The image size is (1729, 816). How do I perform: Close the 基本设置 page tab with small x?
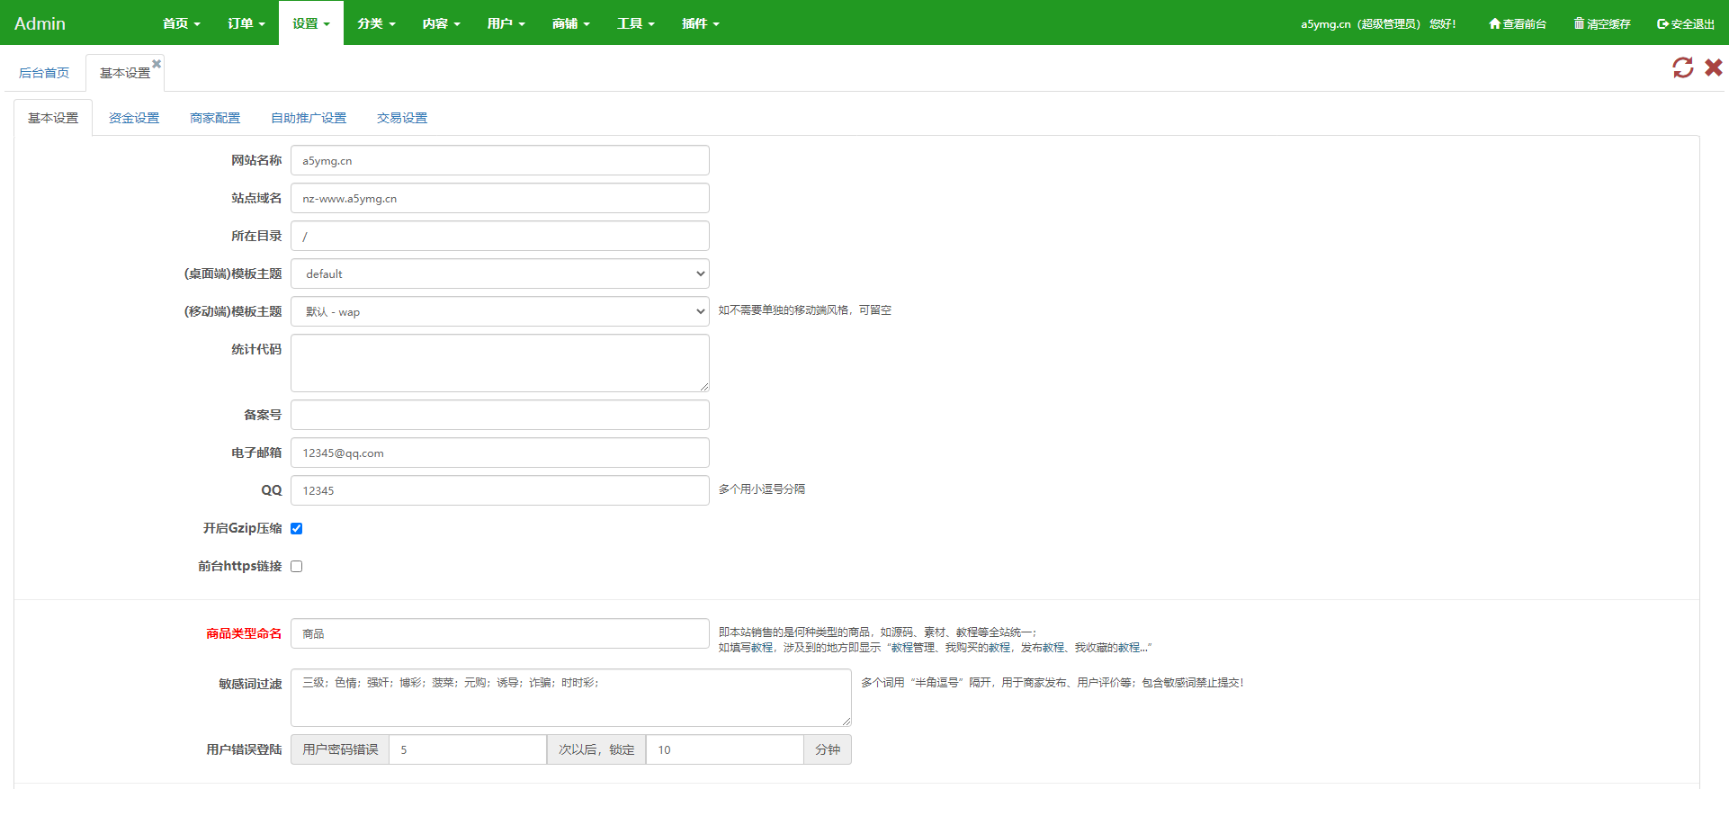157,63
